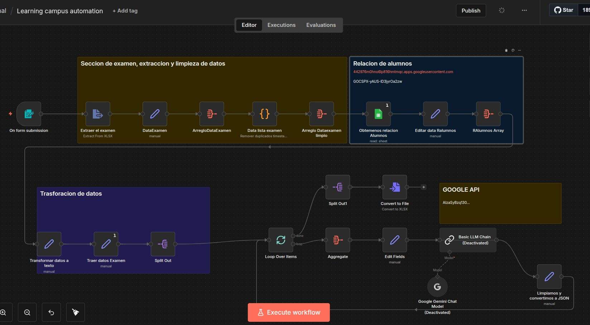Select the Arreglo Dataexamen limpio node

(322, 114)
